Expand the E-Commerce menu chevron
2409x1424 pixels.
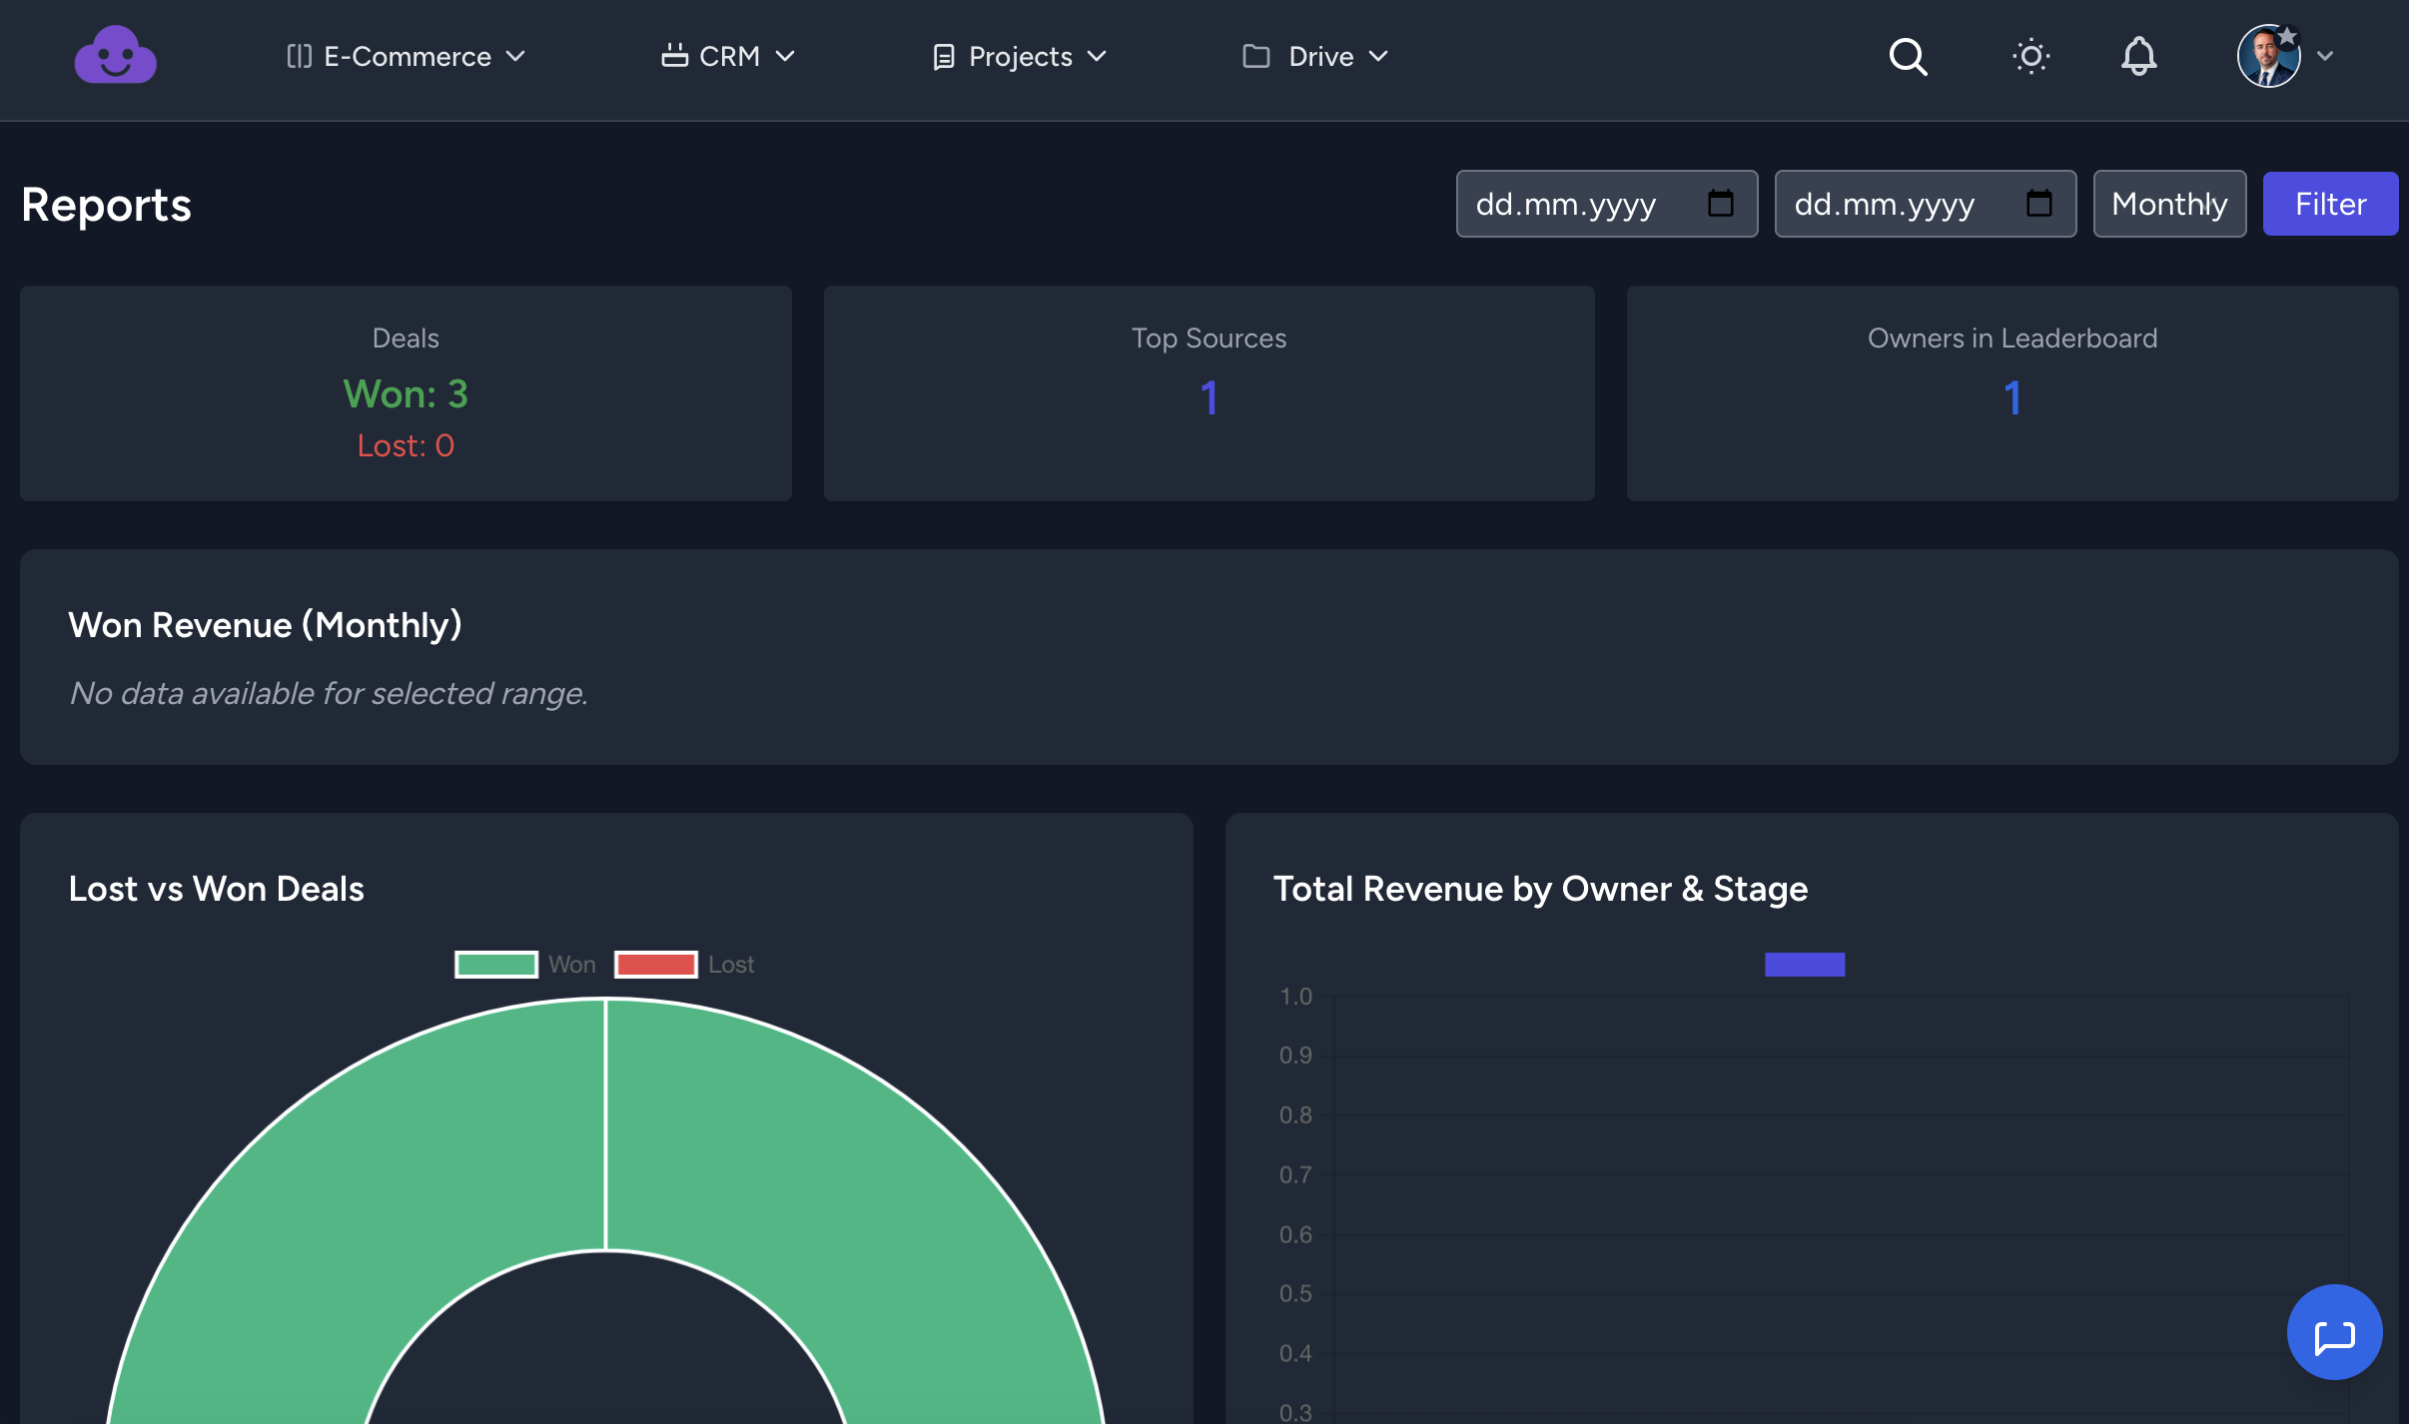tap(515, 57)
